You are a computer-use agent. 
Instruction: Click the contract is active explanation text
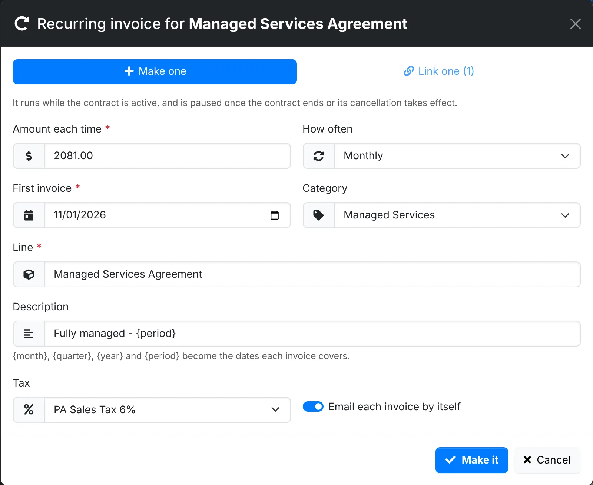(x=235, y=103)
